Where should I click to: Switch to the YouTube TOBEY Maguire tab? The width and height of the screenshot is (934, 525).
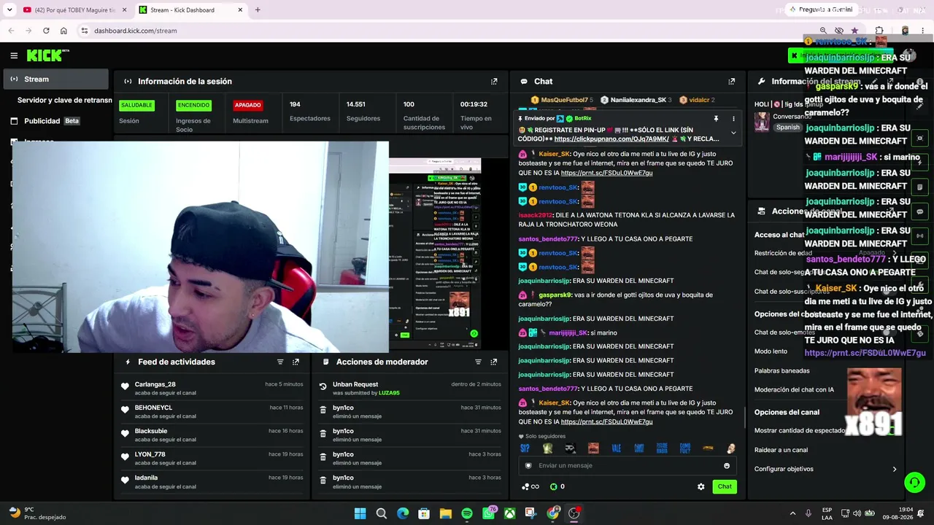pyautogui.click(x=73, y=10)
